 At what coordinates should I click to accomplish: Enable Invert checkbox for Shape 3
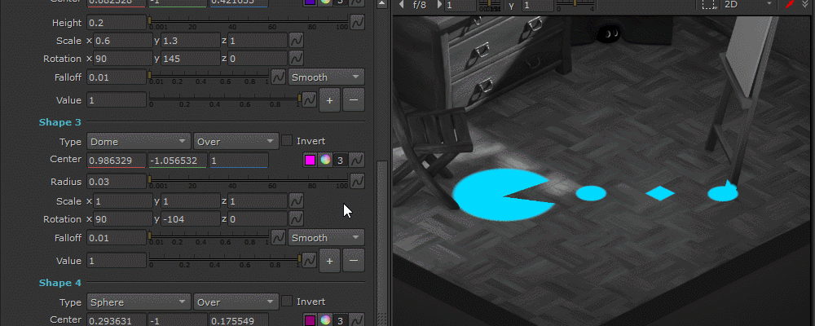click(286, 141)
